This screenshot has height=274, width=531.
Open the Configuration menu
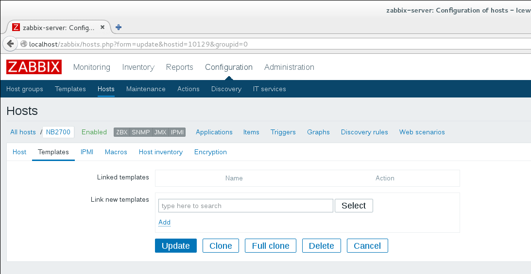pos(229,67)
